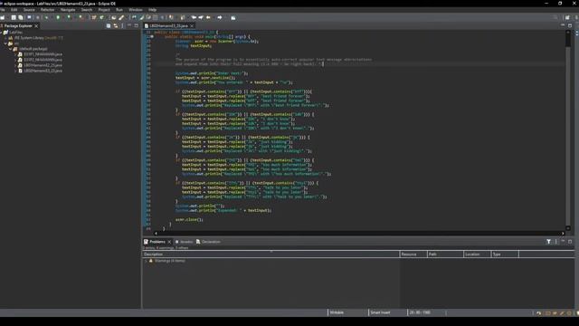Click the Pin Editor toolbar icon

[233, 17]
